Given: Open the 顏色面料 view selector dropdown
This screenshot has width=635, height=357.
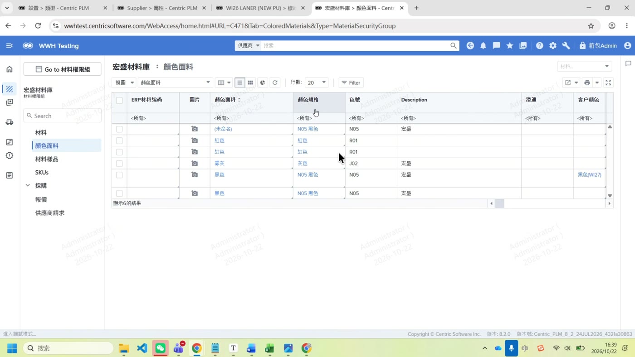Looking at the screenshot, I should coord(175,82).
